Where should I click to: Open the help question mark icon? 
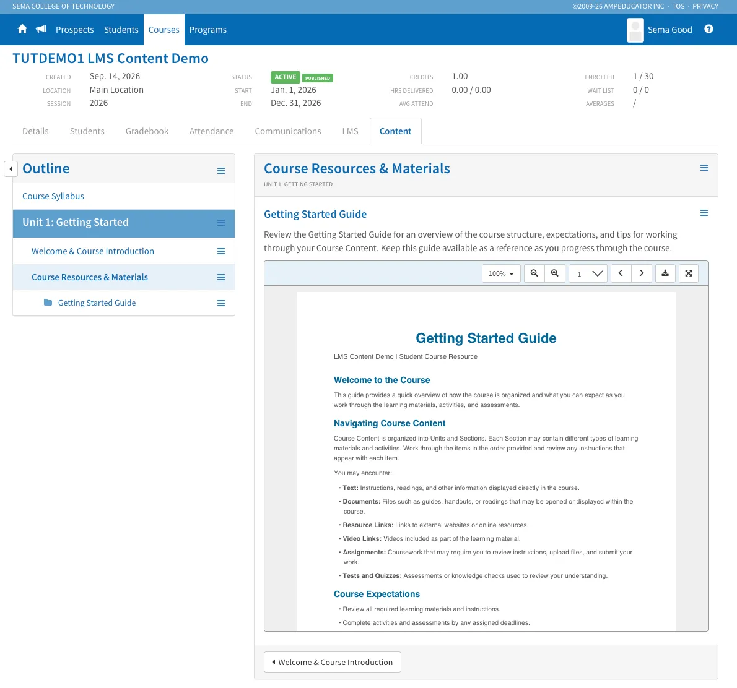point(709,29)
